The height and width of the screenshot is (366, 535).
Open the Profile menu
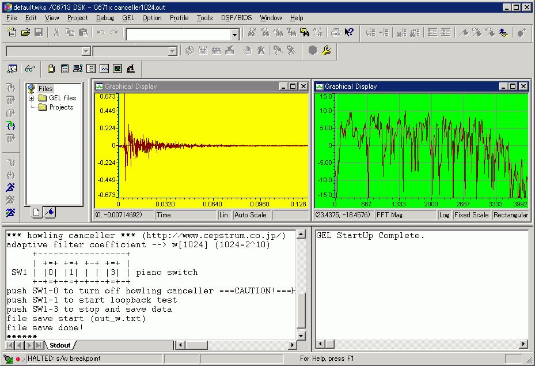pos(179,18)
